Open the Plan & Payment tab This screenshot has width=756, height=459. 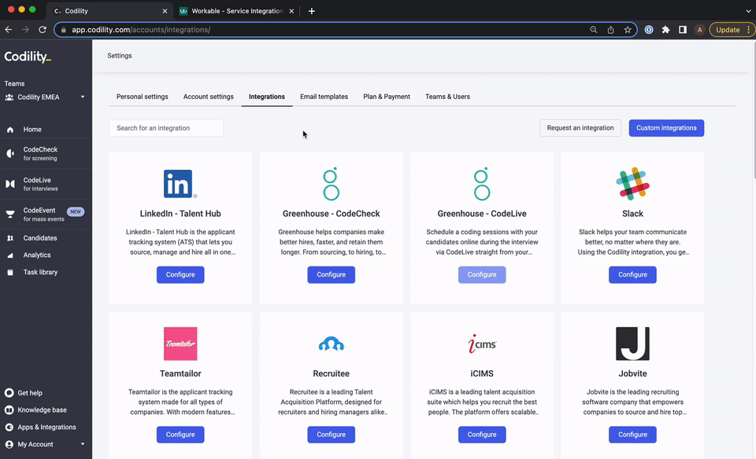pos(387,97)
